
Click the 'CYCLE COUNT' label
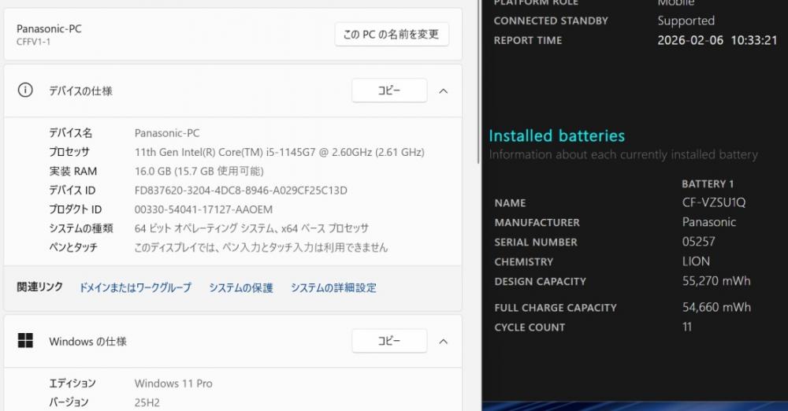coord(530,327)
